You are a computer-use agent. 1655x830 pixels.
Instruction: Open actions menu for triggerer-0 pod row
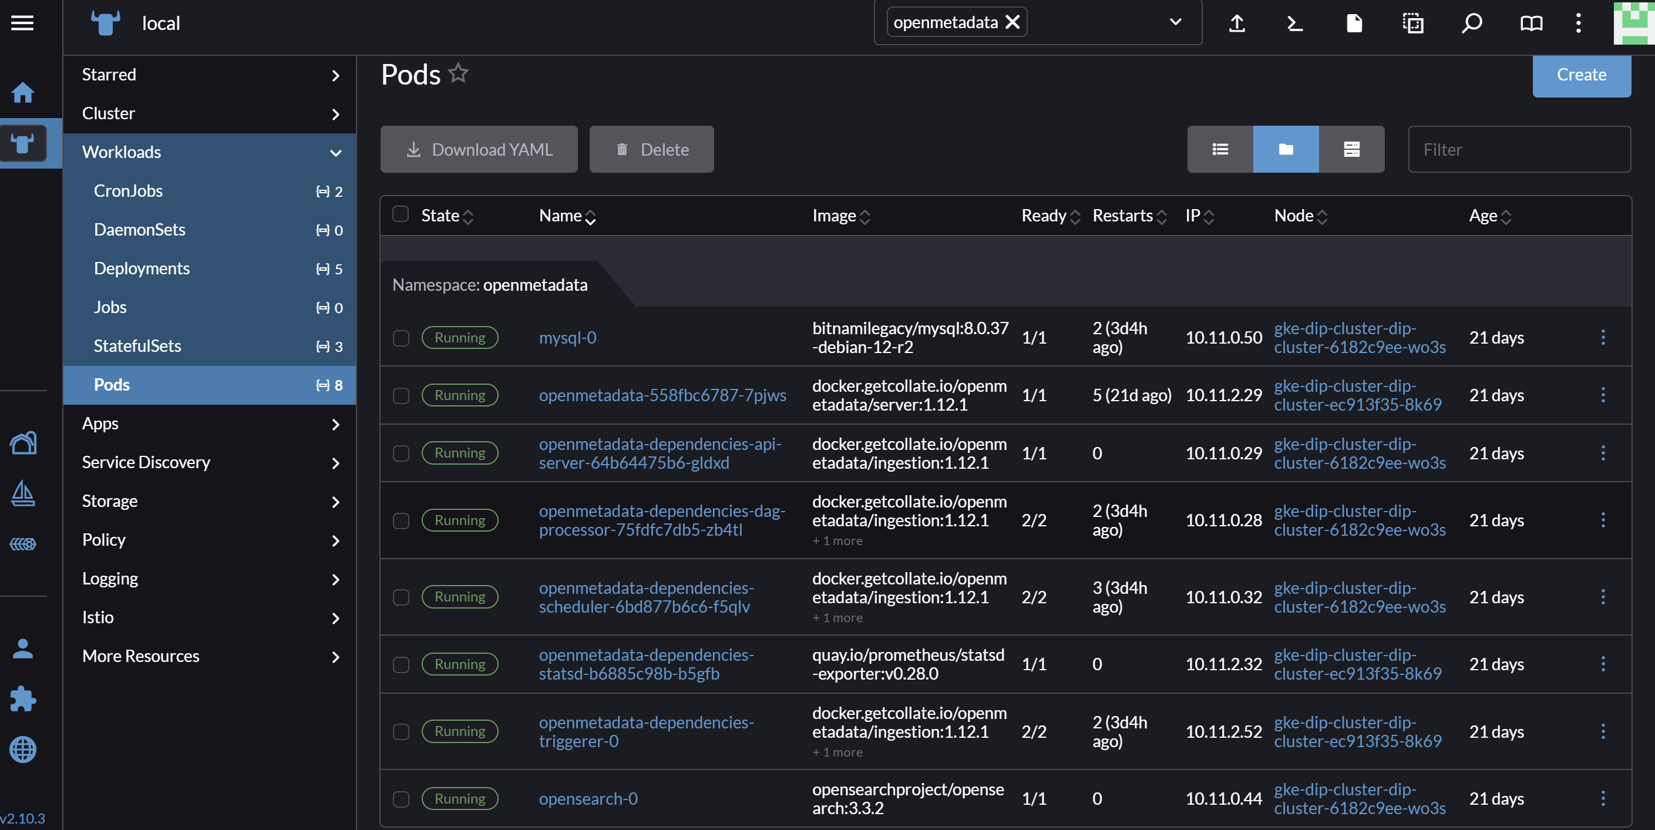point(1602,731)
